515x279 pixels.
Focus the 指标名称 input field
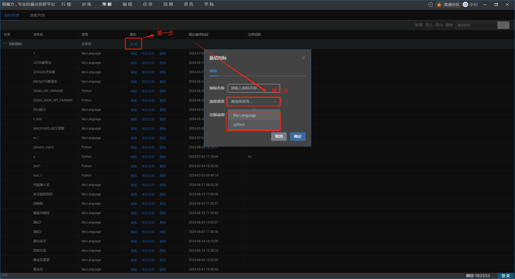[254, 88]
